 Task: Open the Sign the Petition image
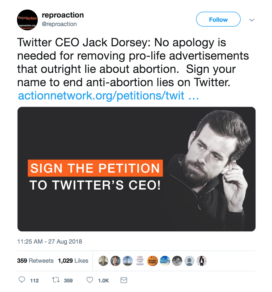pos(136,169)
